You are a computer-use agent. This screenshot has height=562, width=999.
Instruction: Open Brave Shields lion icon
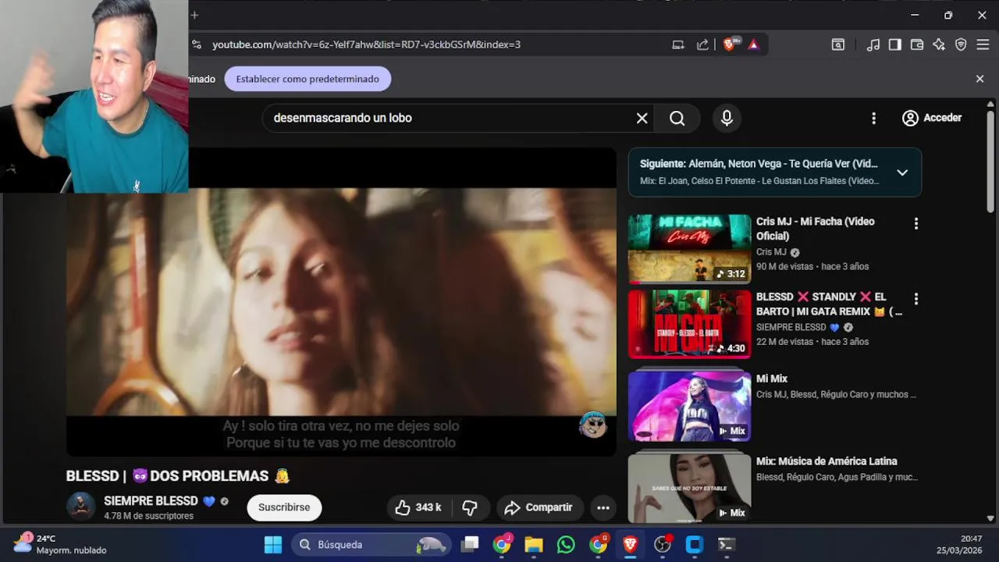tap(731, 44)
